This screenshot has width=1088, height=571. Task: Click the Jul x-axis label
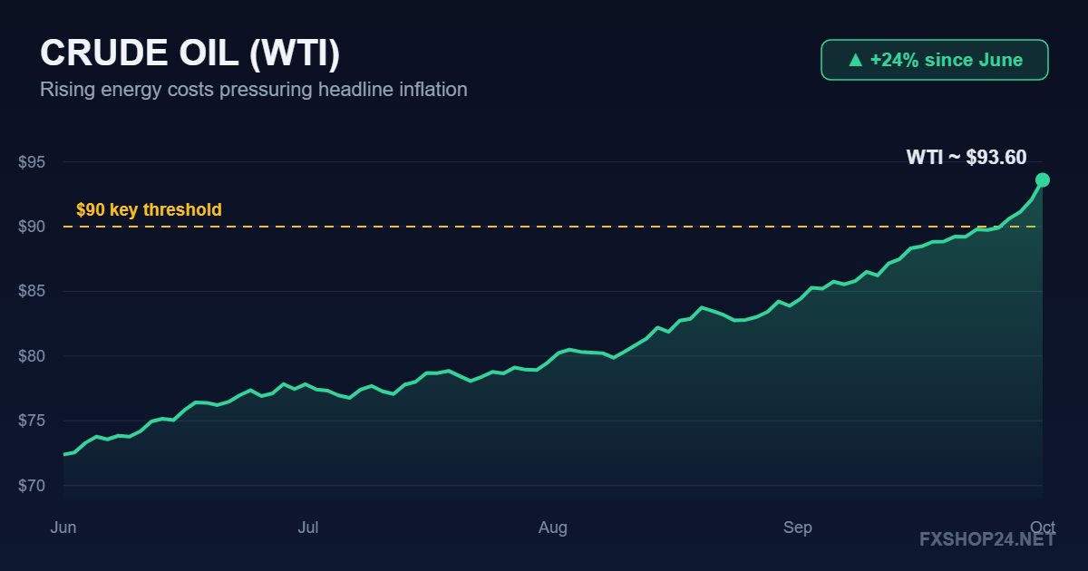click(308, 527)
